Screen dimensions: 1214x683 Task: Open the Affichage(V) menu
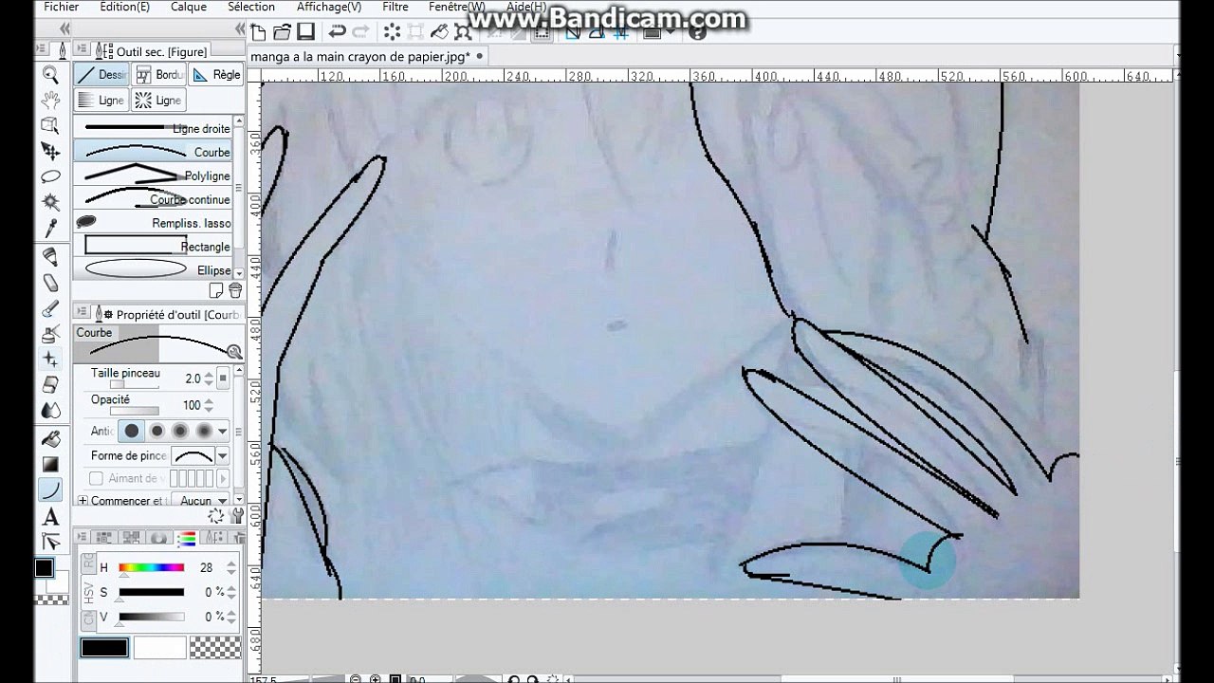328,7
